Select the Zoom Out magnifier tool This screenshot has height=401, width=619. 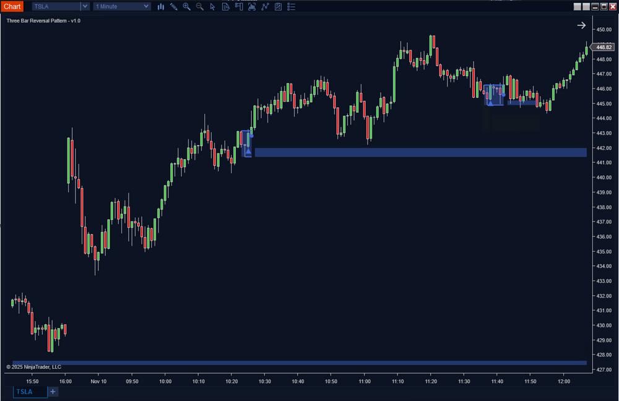(x=199, y=7)
